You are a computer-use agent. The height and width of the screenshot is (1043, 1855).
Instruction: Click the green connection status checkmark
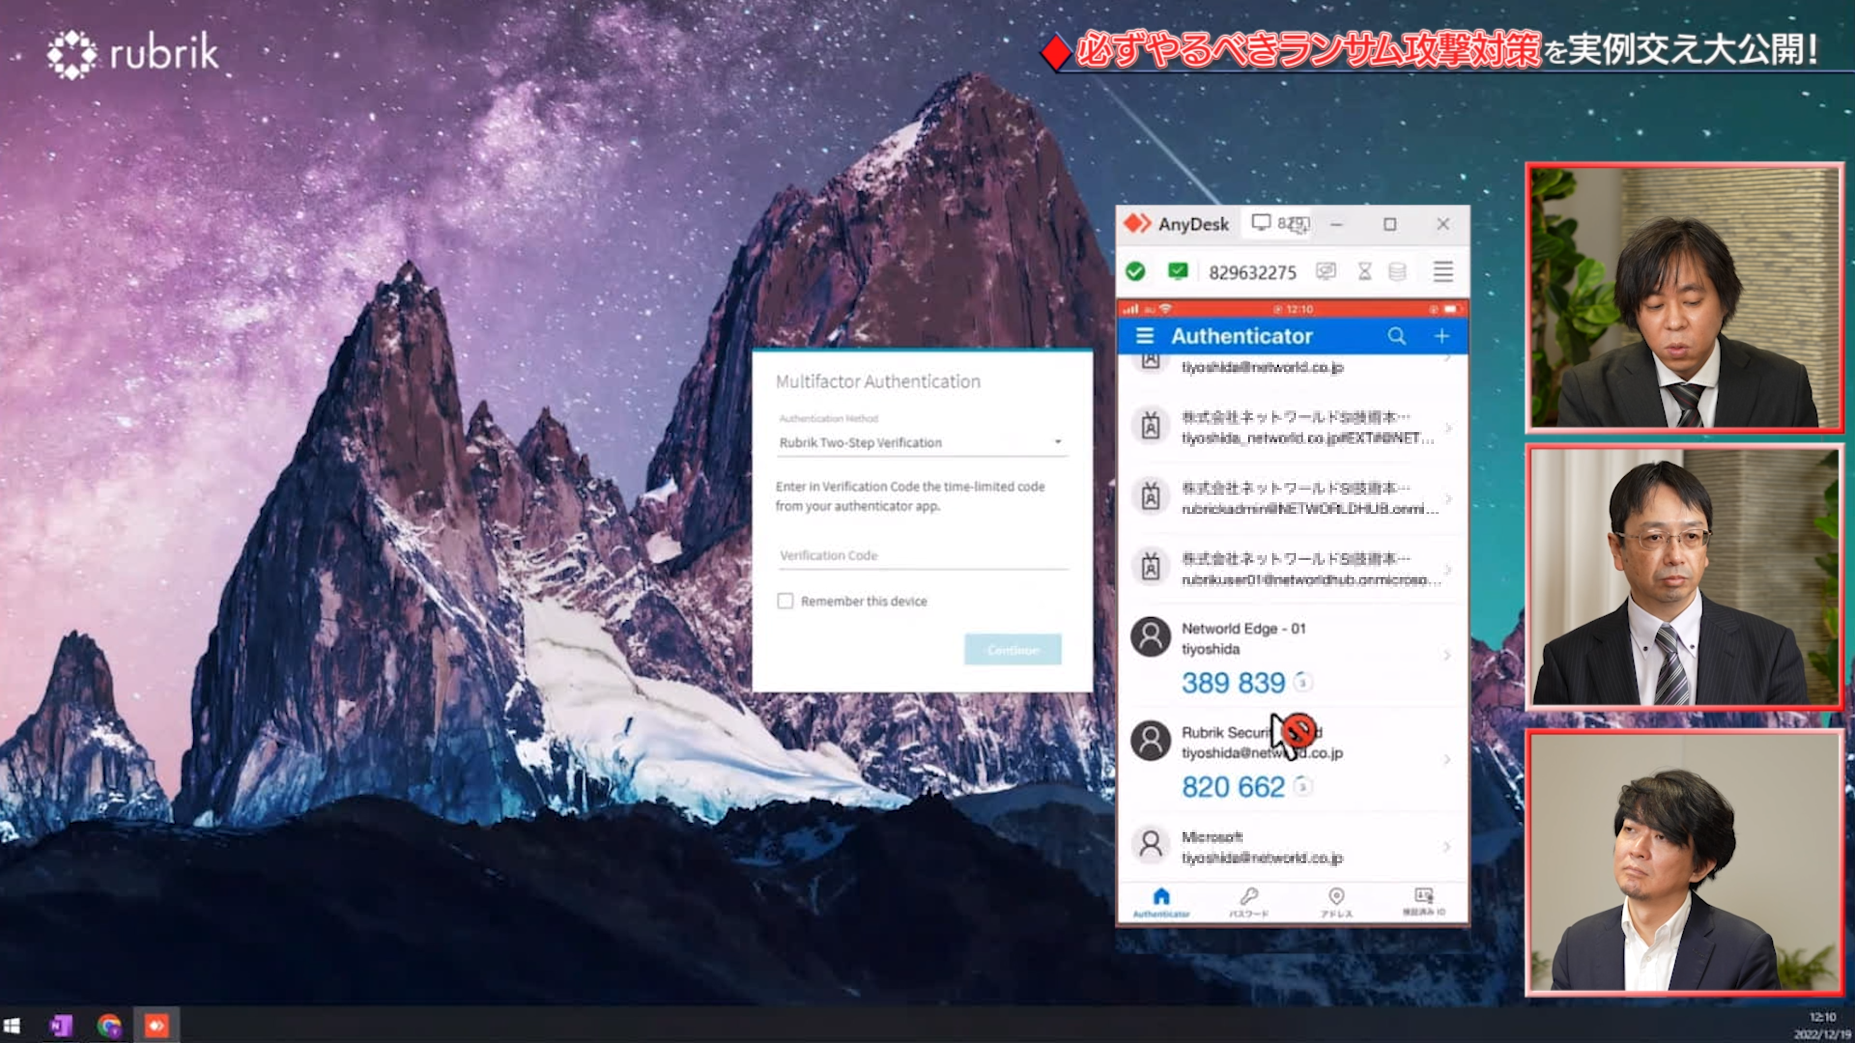[x=1136, y=271]
